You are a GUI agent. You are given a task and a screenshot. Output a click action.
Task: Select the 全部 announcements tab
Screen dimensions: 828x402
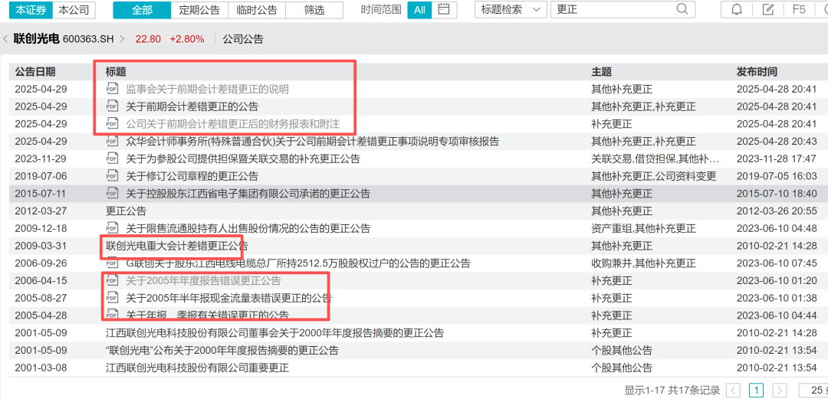142,9
